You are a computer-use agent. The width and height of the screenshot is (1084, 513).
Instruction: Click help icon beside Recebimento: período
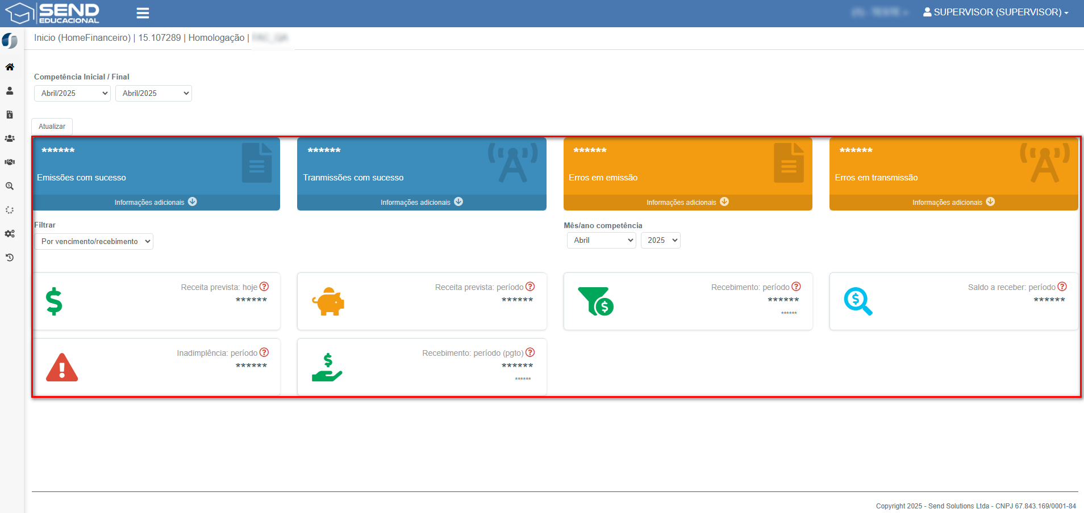coord(797,287)
